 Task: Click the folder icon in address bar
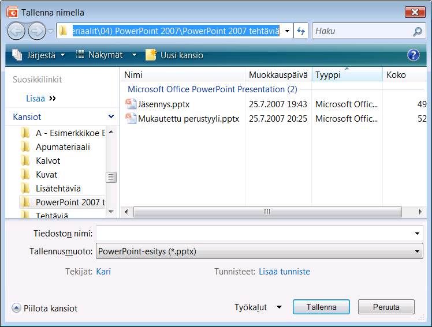click(x=64, y=31)
